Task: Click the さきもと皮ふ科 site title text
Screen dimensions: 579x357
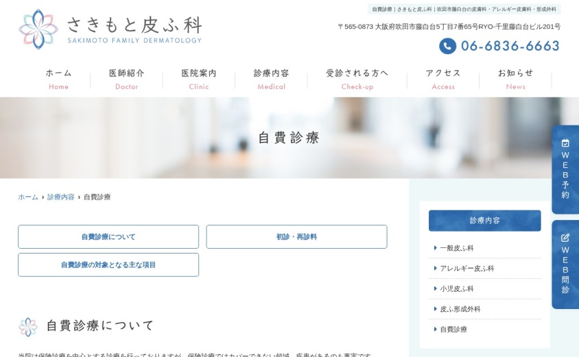Action: coord(134,25)
